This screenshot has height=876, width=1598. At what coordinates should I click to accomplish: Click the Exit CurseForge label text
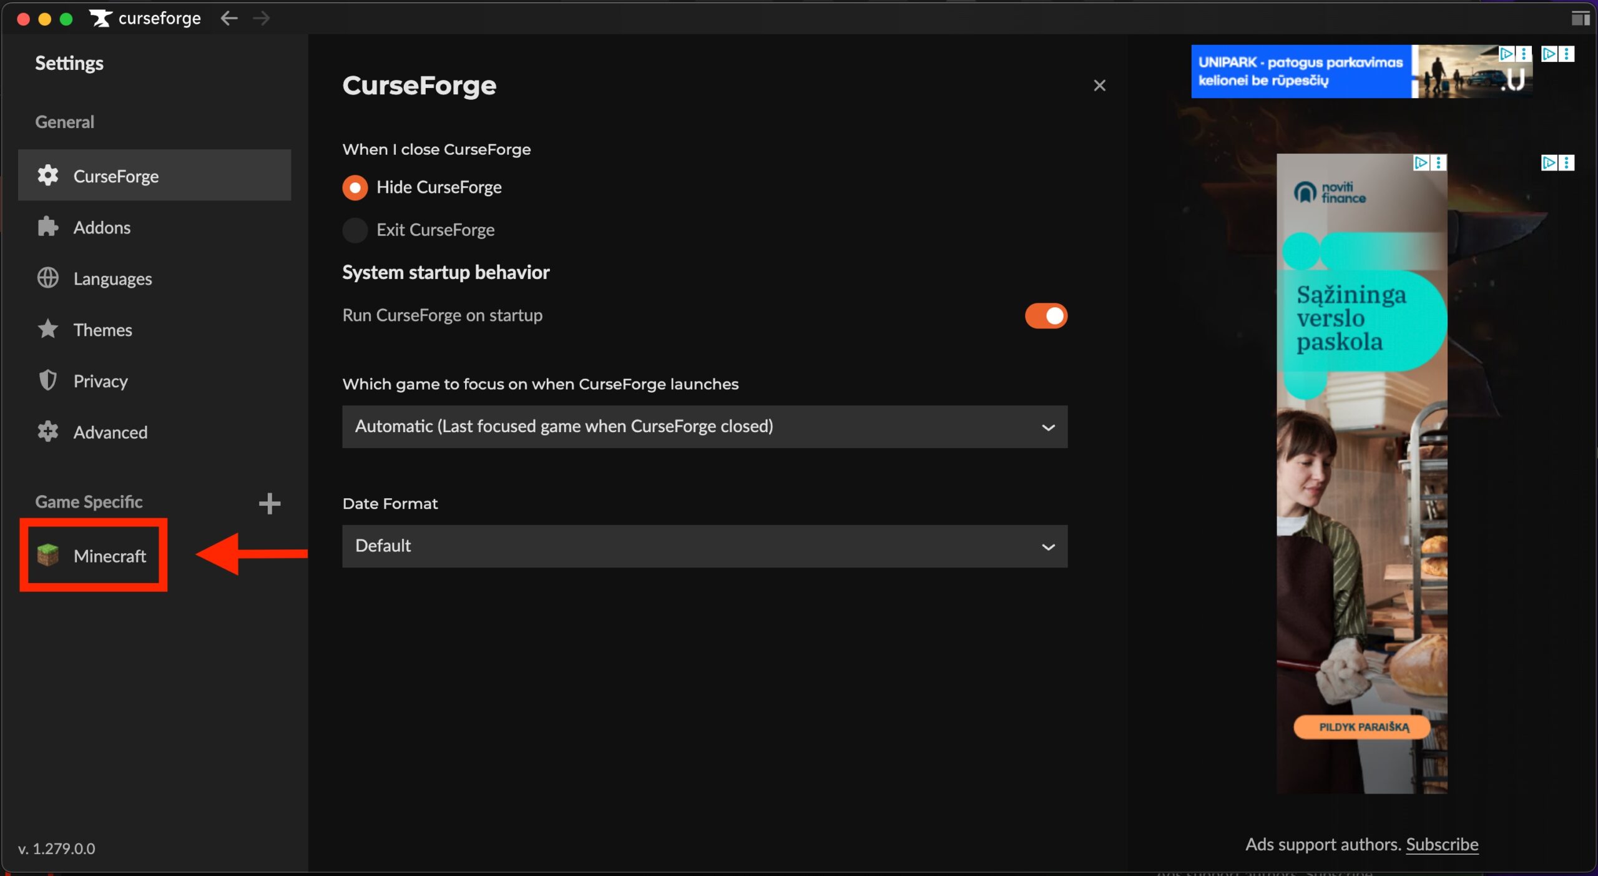[x=435, y=230]
